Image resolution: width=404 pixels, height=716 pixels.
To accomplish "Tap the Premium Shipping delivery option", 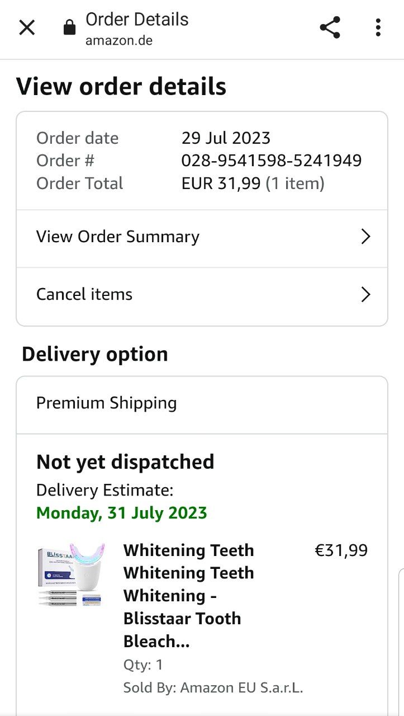I will 107,403.
